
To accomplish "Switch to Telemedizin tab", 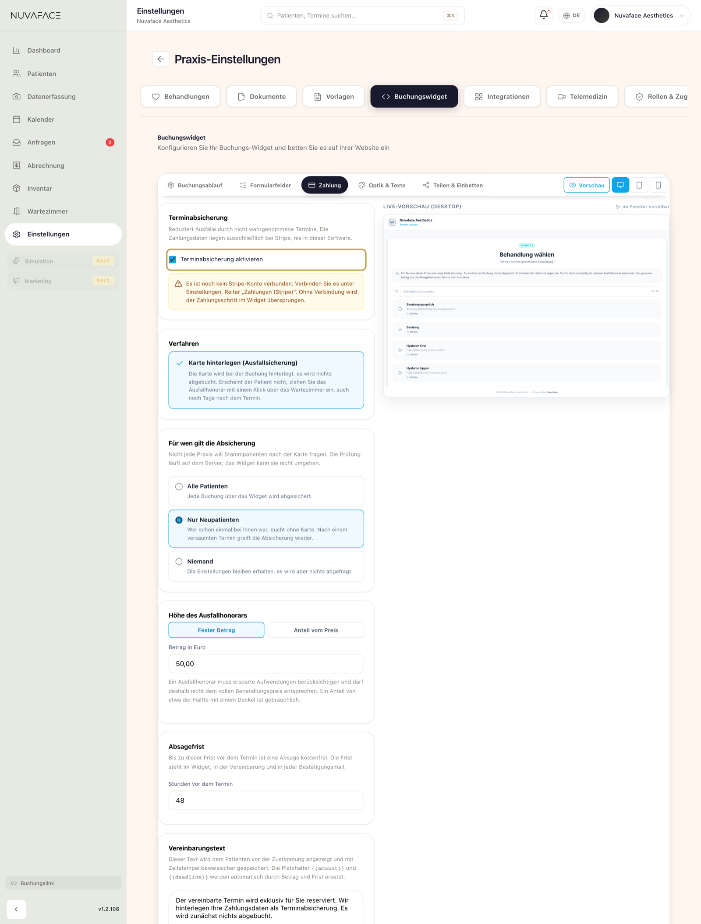I will (x=582, y=96).
